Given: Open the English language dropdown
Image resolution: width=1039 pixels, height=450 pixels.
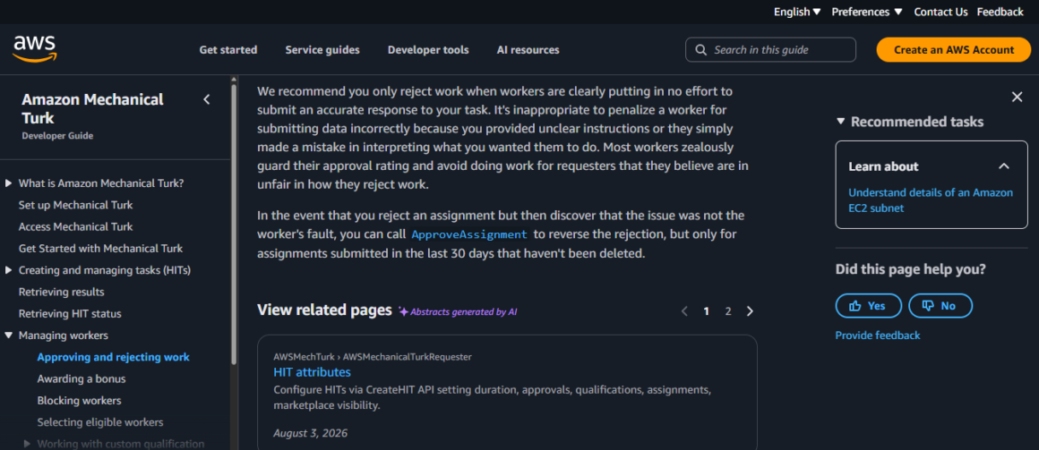Looking at the screenshot, I should pyautogui.click(x=797, y=12).
